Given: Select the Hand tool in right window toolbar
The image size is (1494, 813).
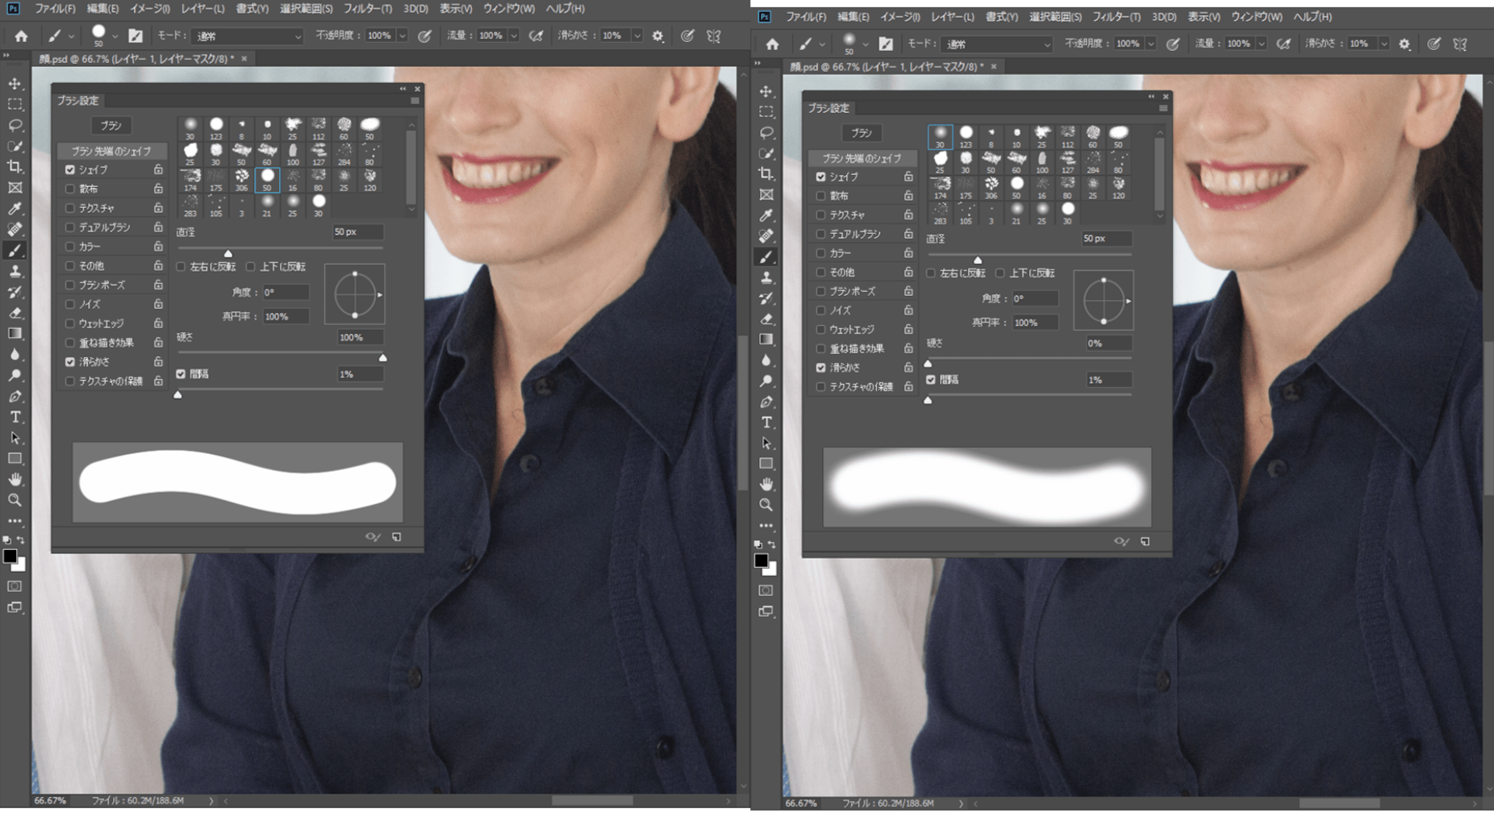Looking at the screenshot, I should click(766, 484).
